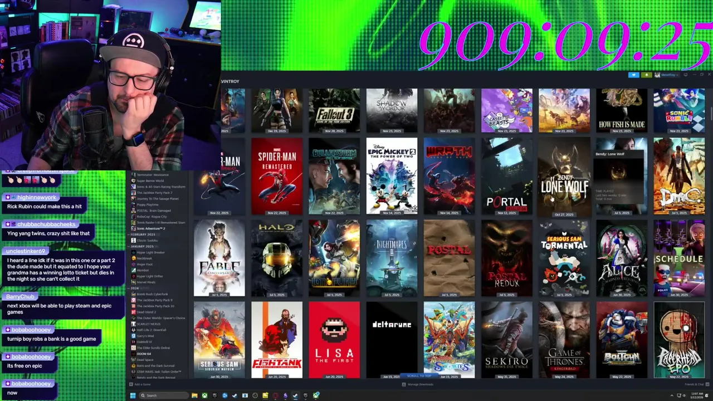Open File Explorer from the taskbar
This screenshot has width=713, height=401.
[194, 395]
